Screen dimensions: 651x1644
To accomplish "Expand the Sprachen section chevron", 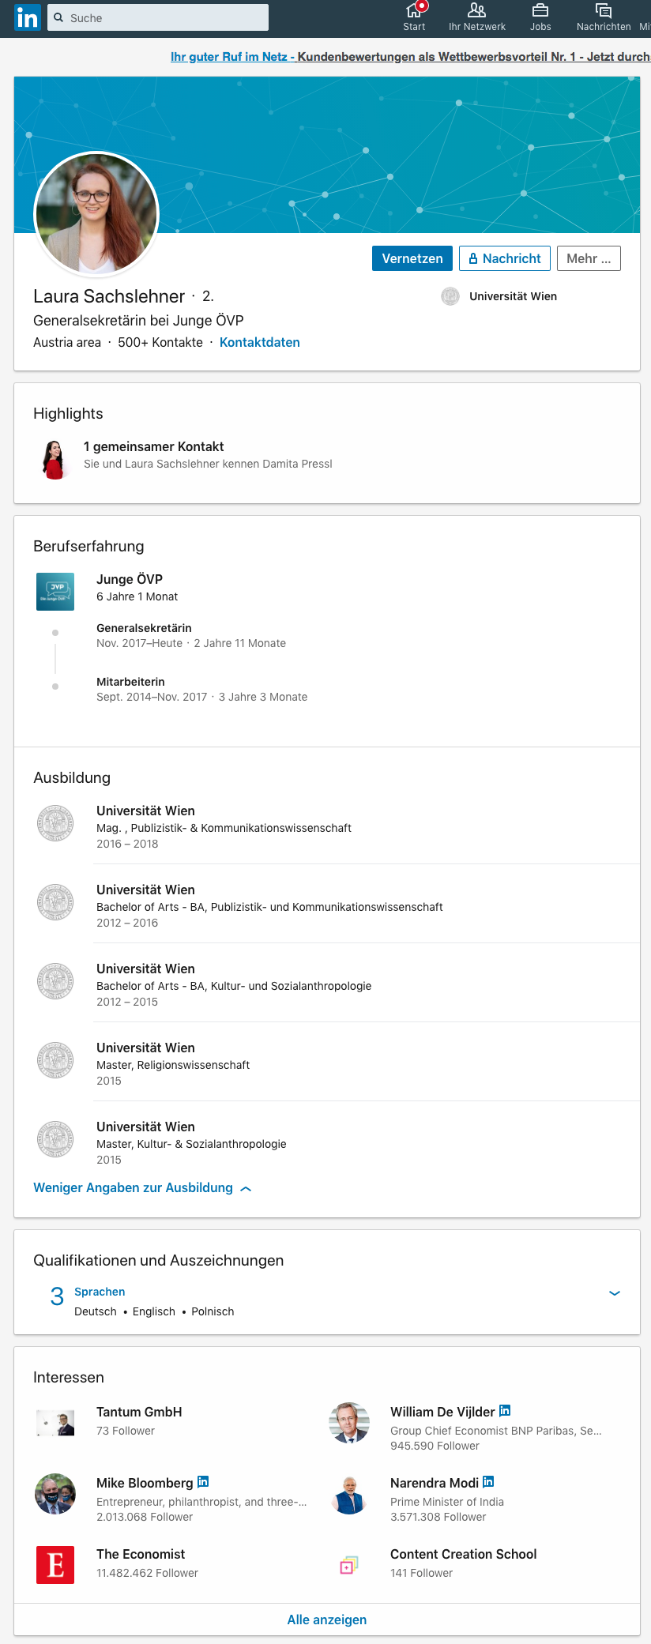I will [x=615, y=1293].
